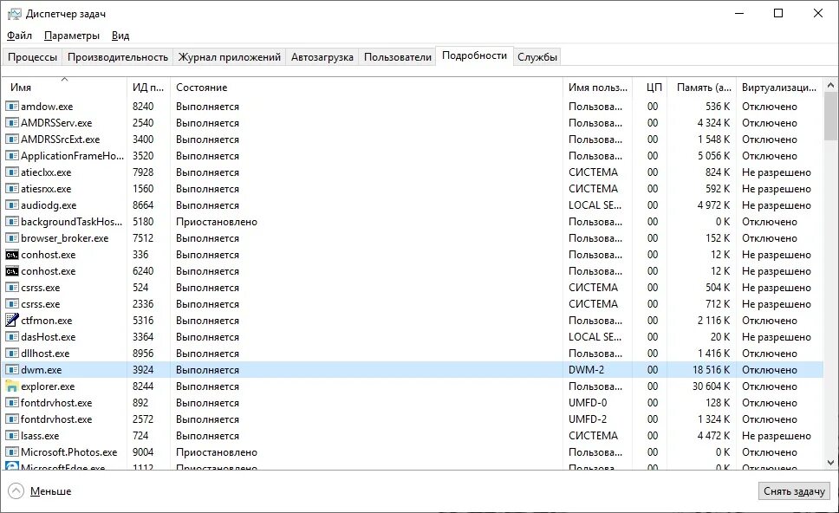
Task: Click the scrollbar down arrow
Action: click(x=831, y=464)
